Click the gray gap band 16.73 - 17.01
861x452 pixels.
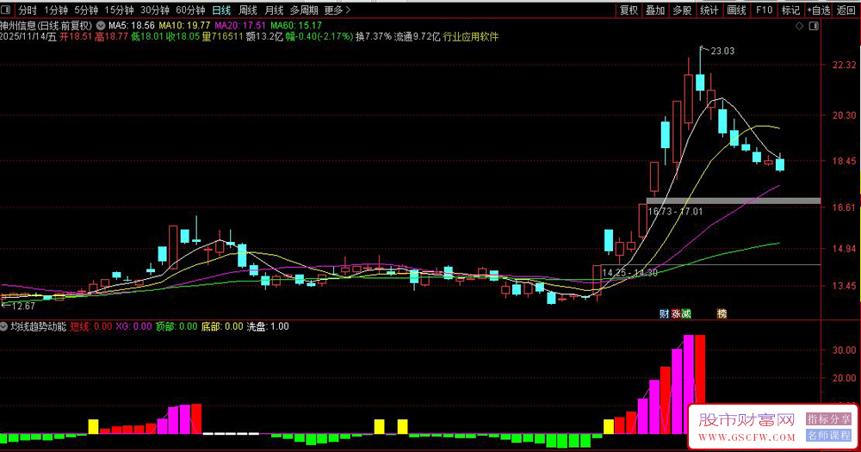[733, 201]
